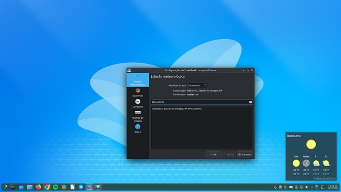
Task: Open the notifications bell in system tray
Action: [x=275, y=187]
